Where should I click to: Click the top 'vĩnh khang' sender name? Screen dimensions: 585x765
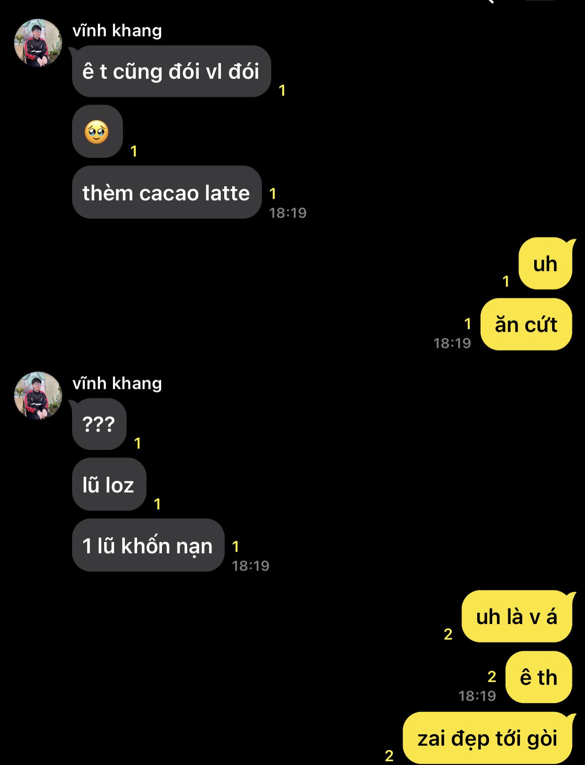(117, 31)
